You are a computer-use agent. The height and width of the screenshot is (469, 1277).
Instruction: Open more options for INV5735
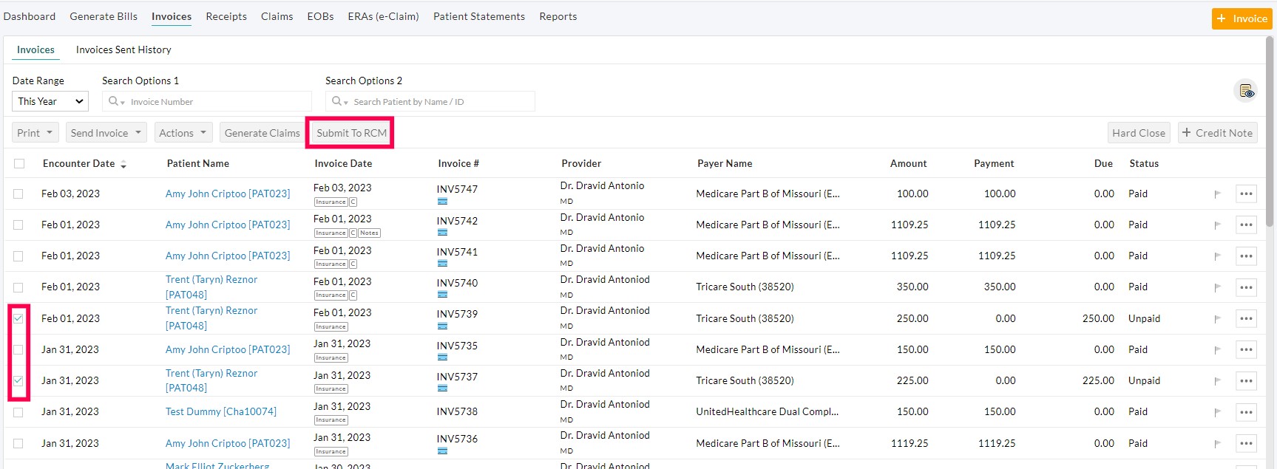(x=1246, y=350)
